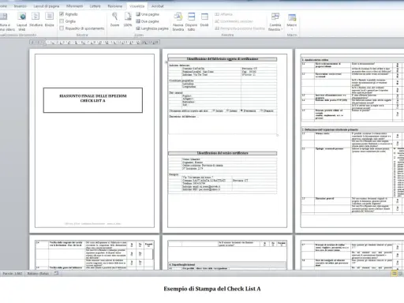
Task: Open the Riferimenti ribbon tab
Action: point(74,6)
